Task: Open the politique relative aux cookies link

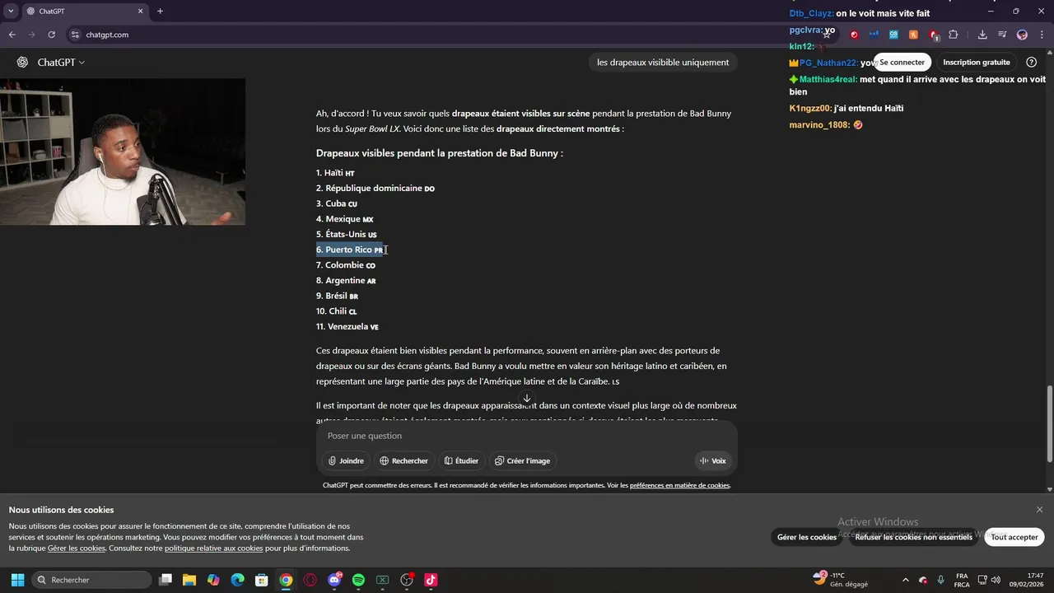Action: click(x=213, y=549)
